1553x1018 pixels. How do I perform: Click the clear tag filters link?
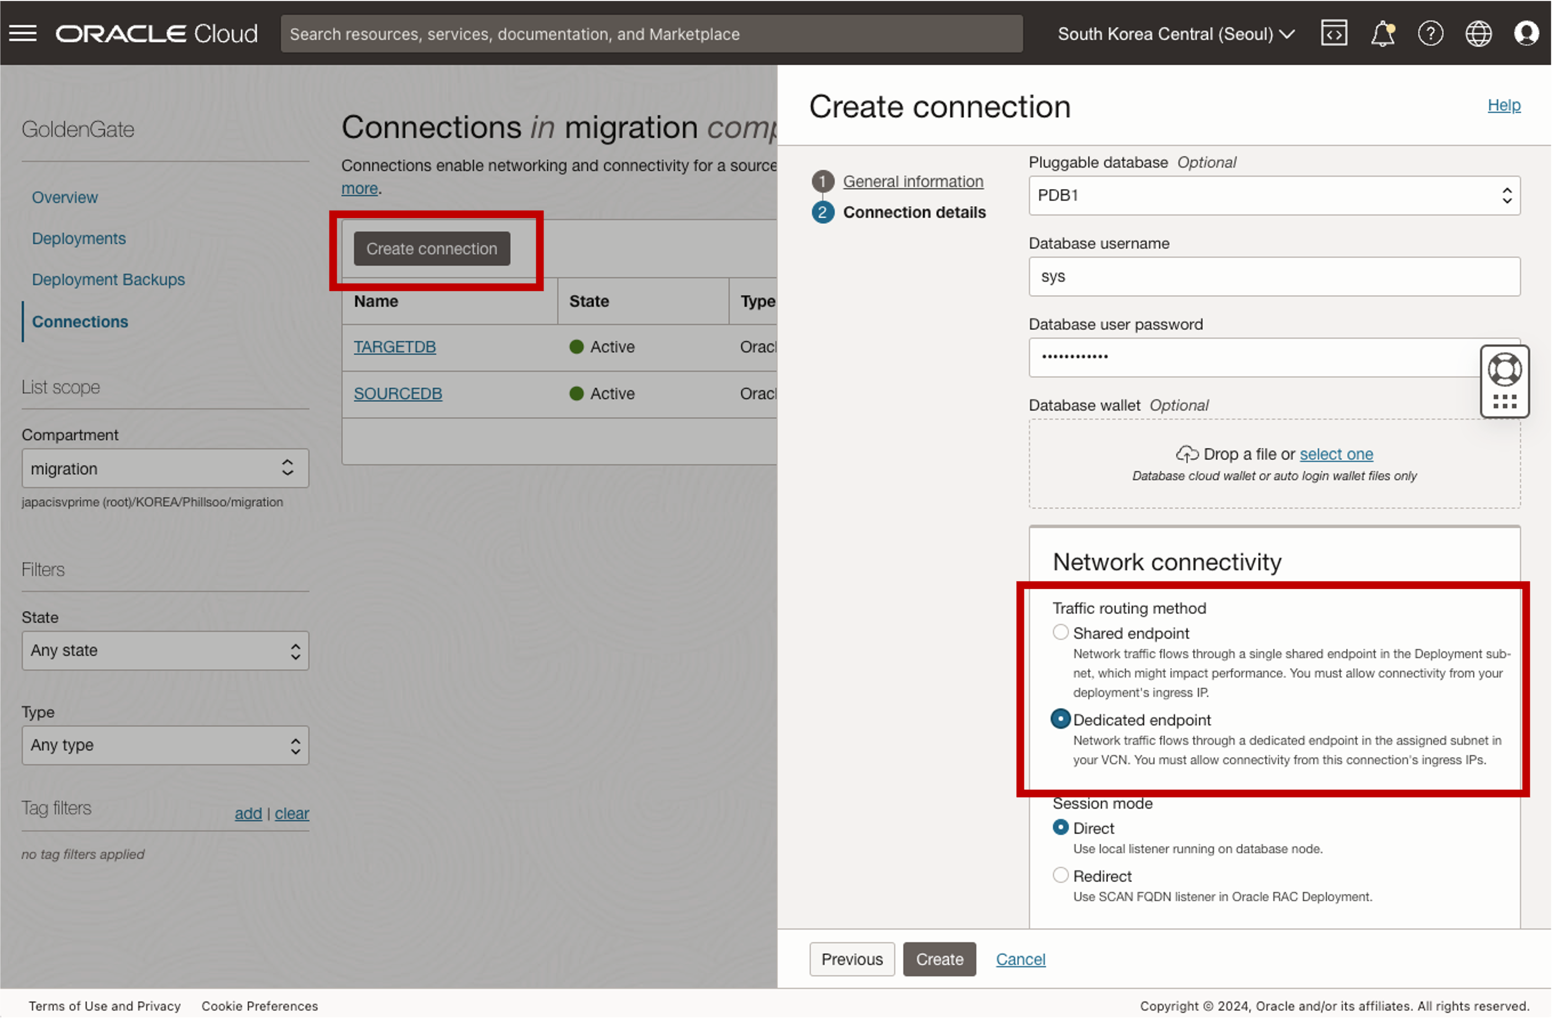click(x=292, y=813)
